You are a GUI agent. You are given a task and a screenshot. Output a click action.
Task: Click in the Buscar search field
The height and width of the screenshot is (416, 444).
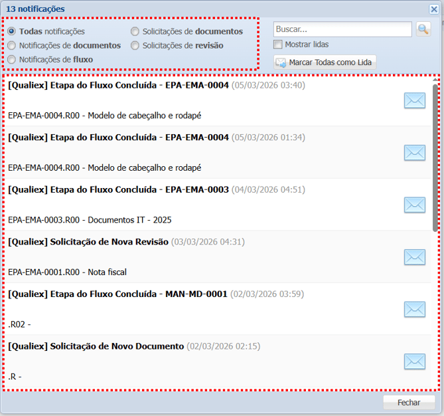tap(342, 29)
